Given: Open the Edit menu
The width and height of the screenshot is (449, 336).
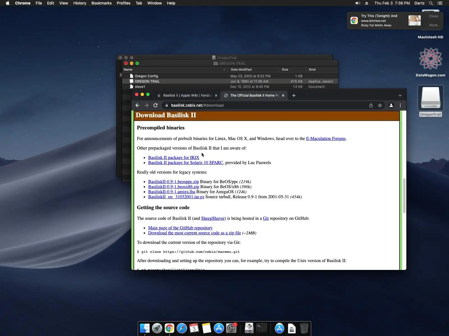Looking at the screenshot, I should click(x=51, y=3).
